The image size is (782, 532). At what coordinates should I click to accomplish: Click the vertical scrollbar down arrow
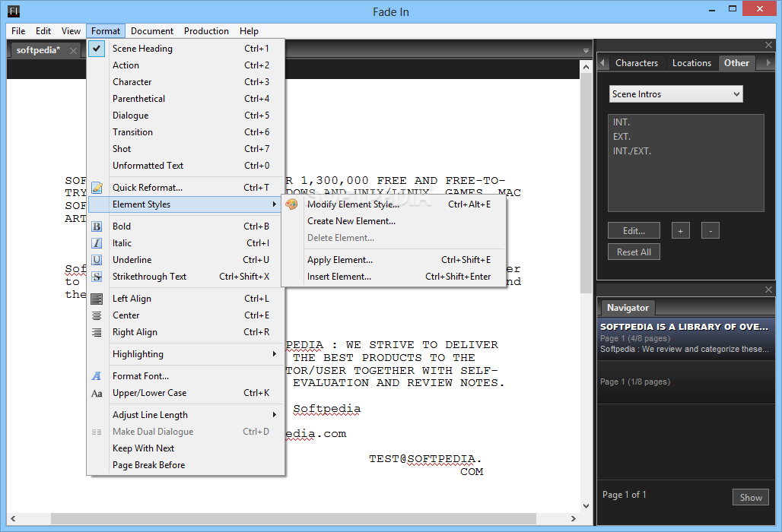tap(586, 506)
